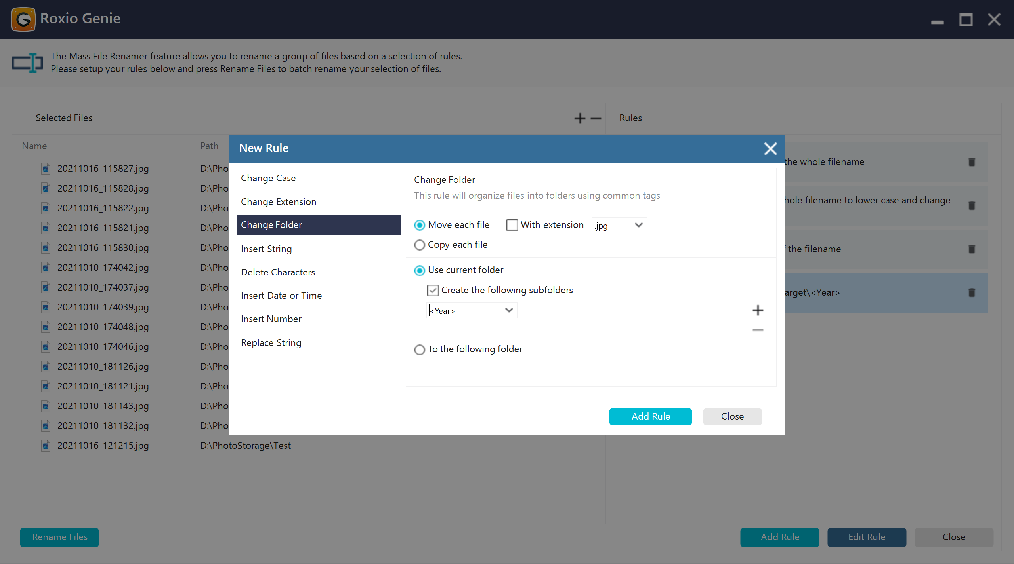This screenshot has width=1014, height=564.
Task: Click the file icon of 20211016_115827.jpg
Action: tap(46, 169)
